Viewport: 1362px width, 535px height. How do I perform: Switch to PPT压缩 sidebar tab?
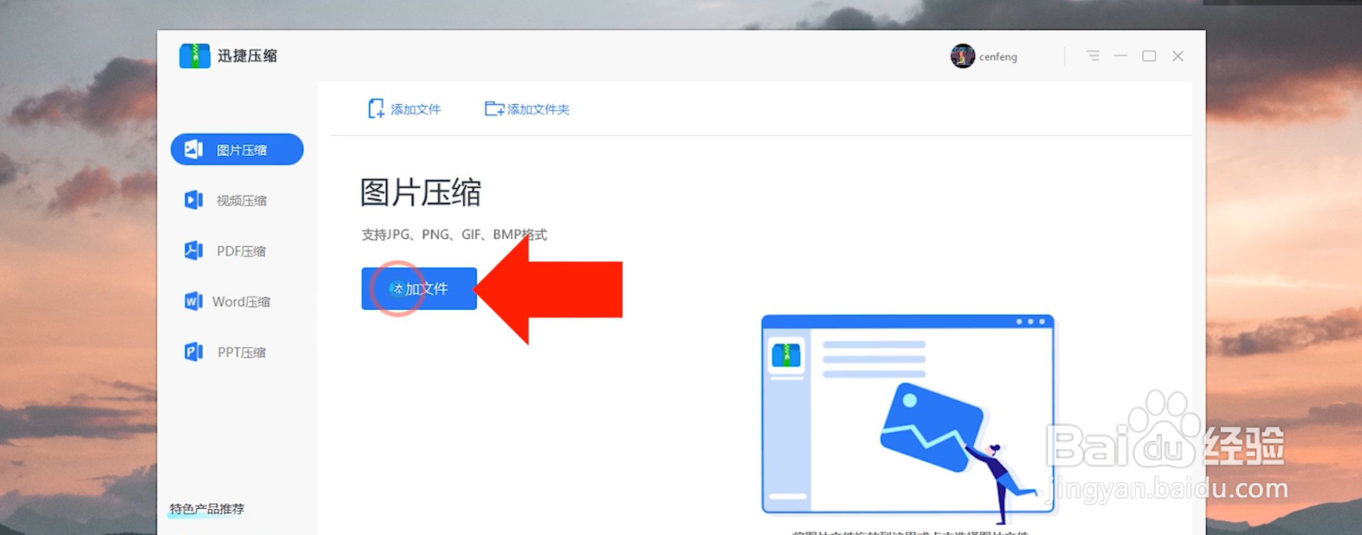(x=227, y=352)
